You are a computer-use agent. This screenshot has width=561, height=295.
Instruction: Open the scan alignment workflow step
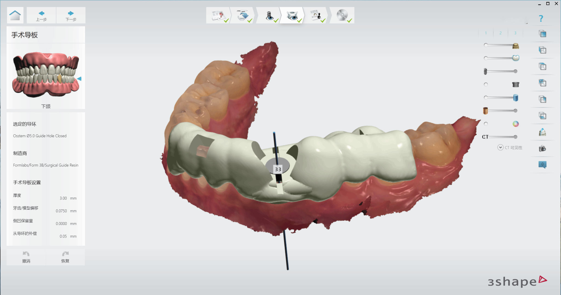pyautogui.click(x=243, y=16)
